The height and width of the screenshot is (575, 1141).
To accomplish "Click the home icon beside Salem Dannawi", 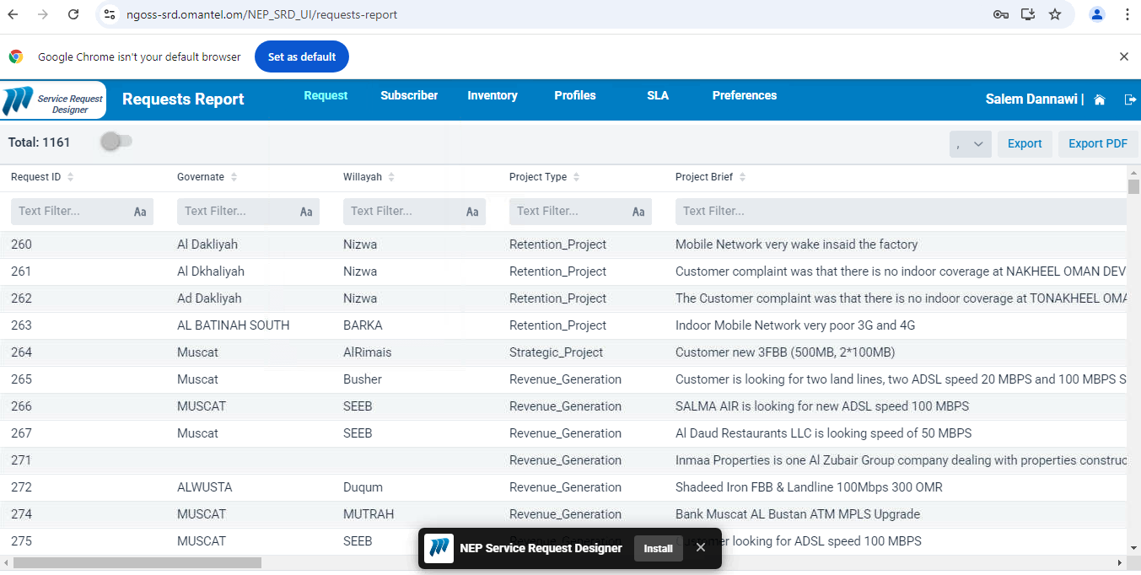I will 1099,99.
